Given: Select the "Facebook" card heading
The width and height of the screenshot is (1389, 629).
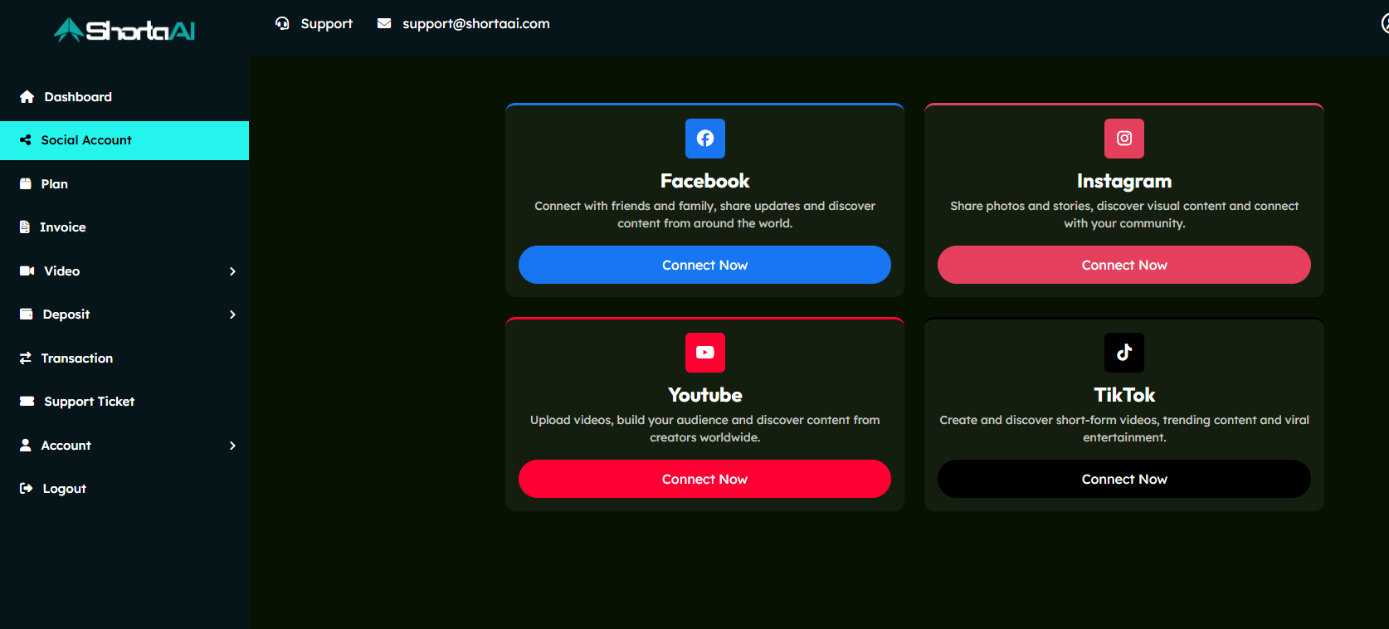Looking at the screenshot, I should coord(705,181).
